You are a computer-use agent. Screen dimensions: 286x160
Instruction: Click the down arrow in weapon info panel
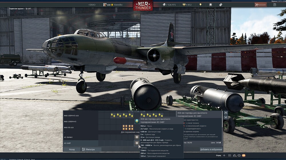click(226, 117)
